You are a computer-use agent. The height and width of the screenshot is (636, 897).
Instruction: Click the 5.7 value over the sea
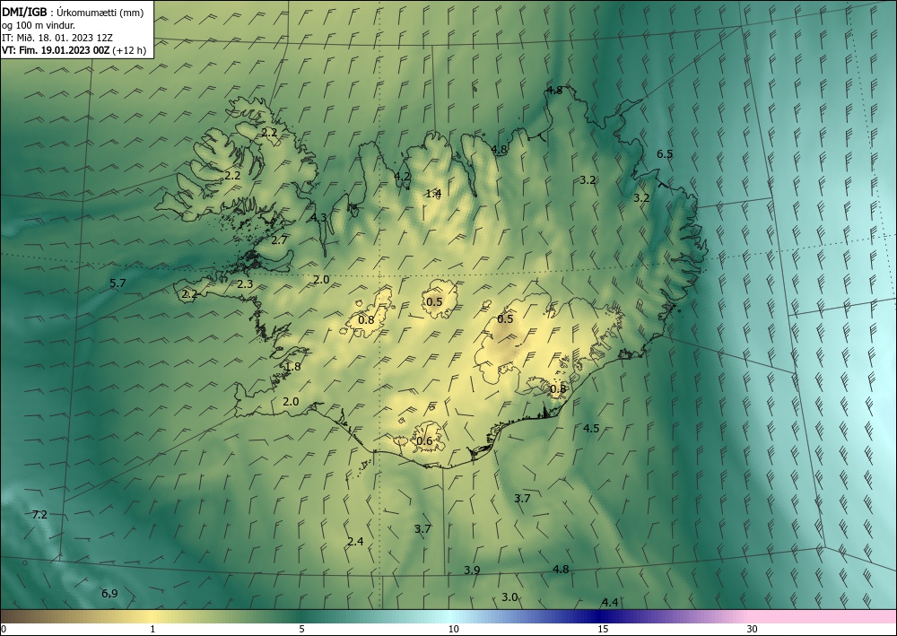(x=118, y=283)
